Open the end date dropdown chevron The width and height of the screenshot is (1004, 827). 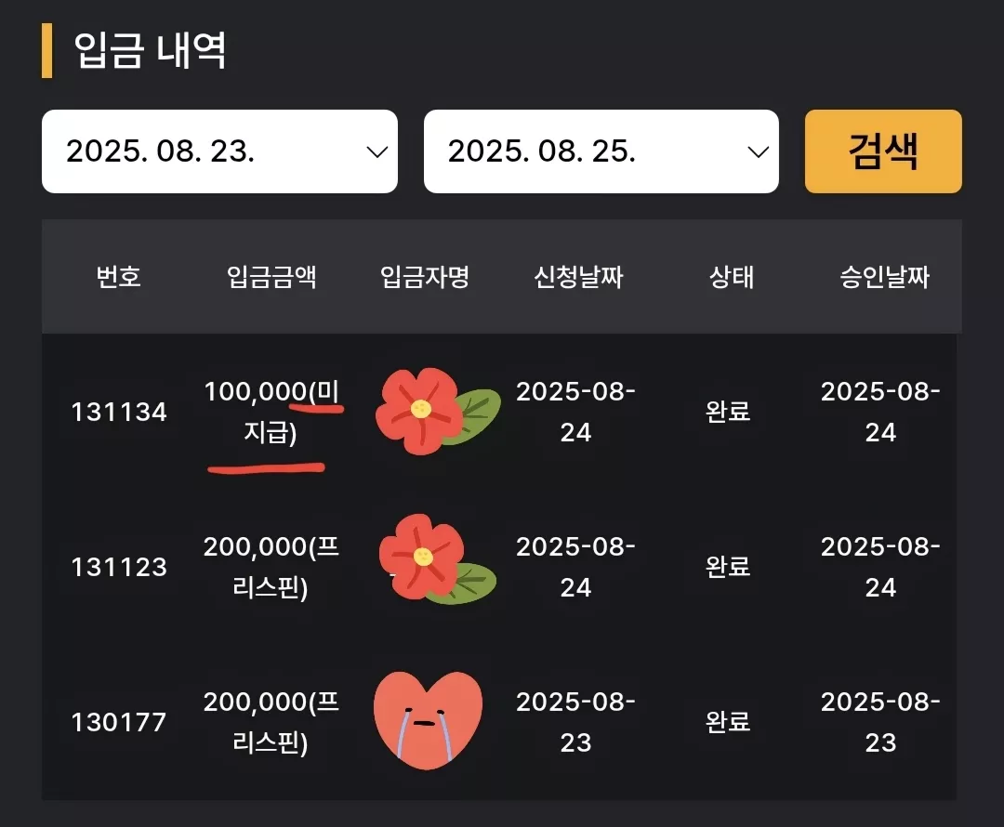[759, 152]
